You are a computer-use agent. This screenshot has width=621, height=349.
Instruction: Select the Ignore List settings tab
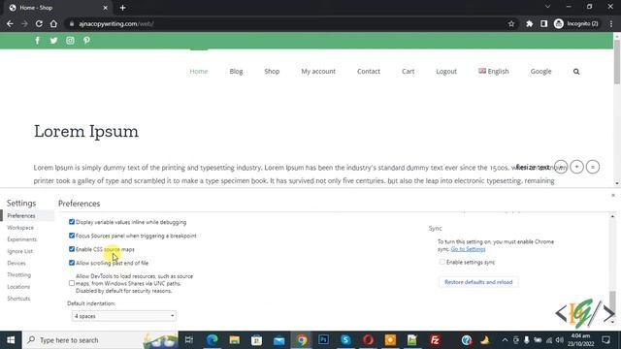[19, 251]
